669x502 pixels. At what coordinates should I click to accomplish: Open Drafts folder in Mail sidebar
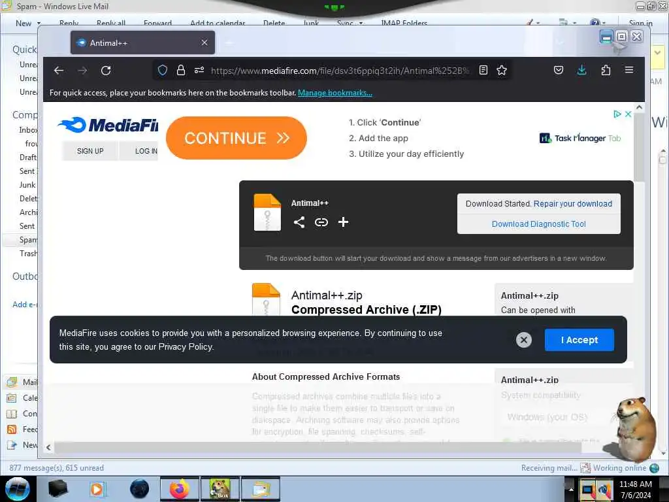tap(28, 158)
